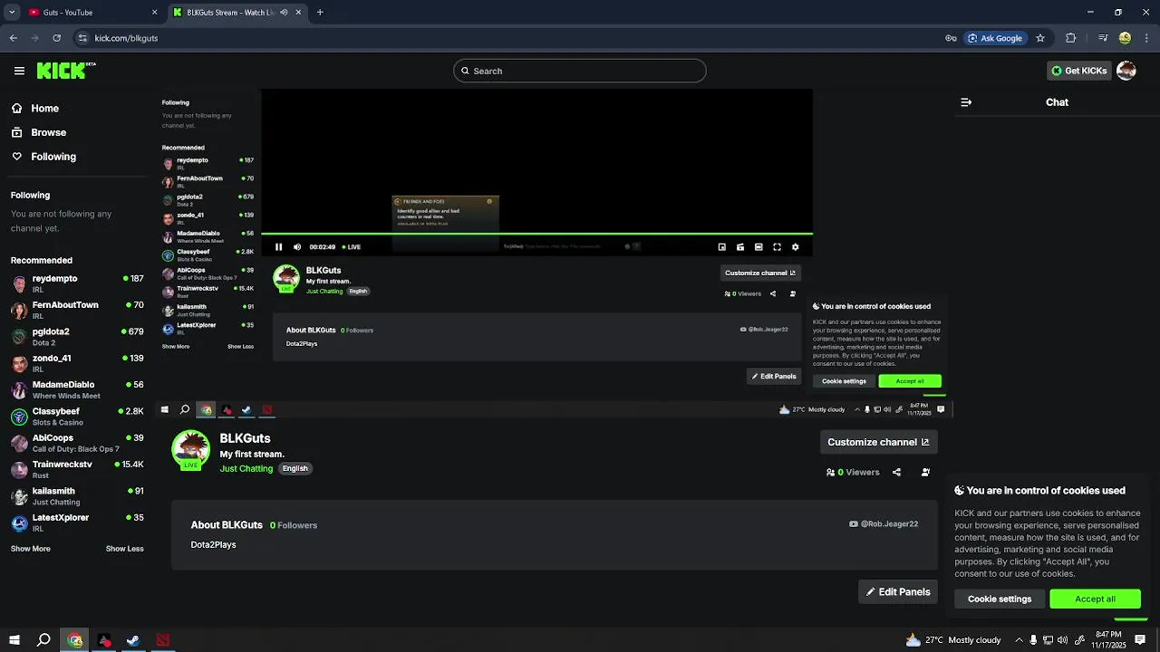Click the Ask Google button

(x=994, y=38)
